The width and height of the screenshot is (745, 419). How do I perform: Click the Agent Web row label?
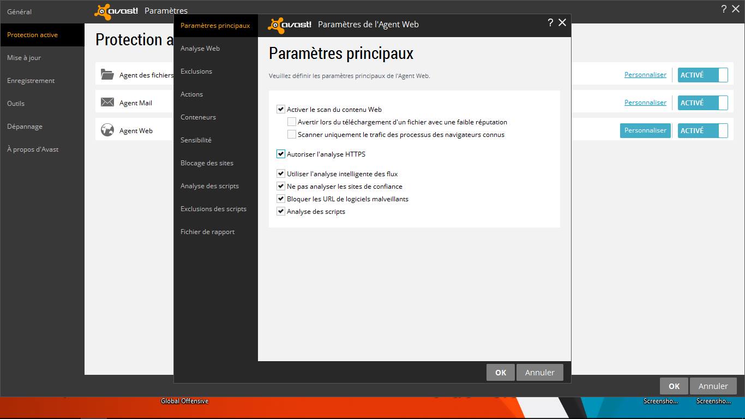(136, 131)
